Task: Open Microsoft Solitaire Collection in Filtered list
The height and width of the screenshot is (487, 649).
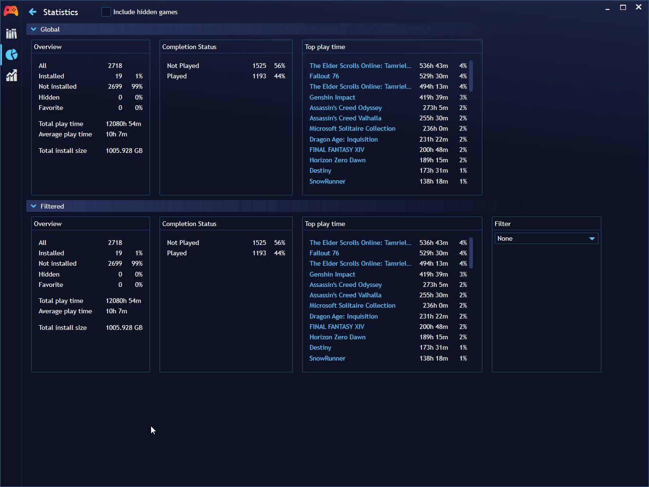Action: coord(353,305)
